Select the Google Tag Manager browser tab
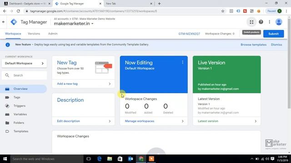The height and width of the screenshot is (163, 291). 78,4
